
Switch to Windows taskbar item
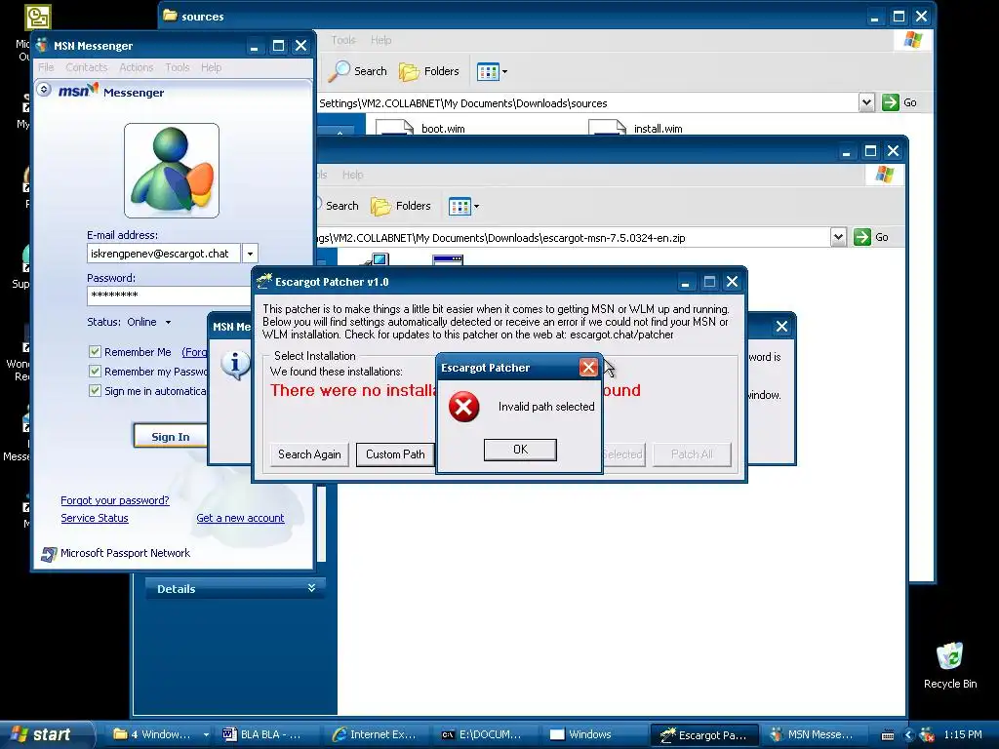point(596,734)
